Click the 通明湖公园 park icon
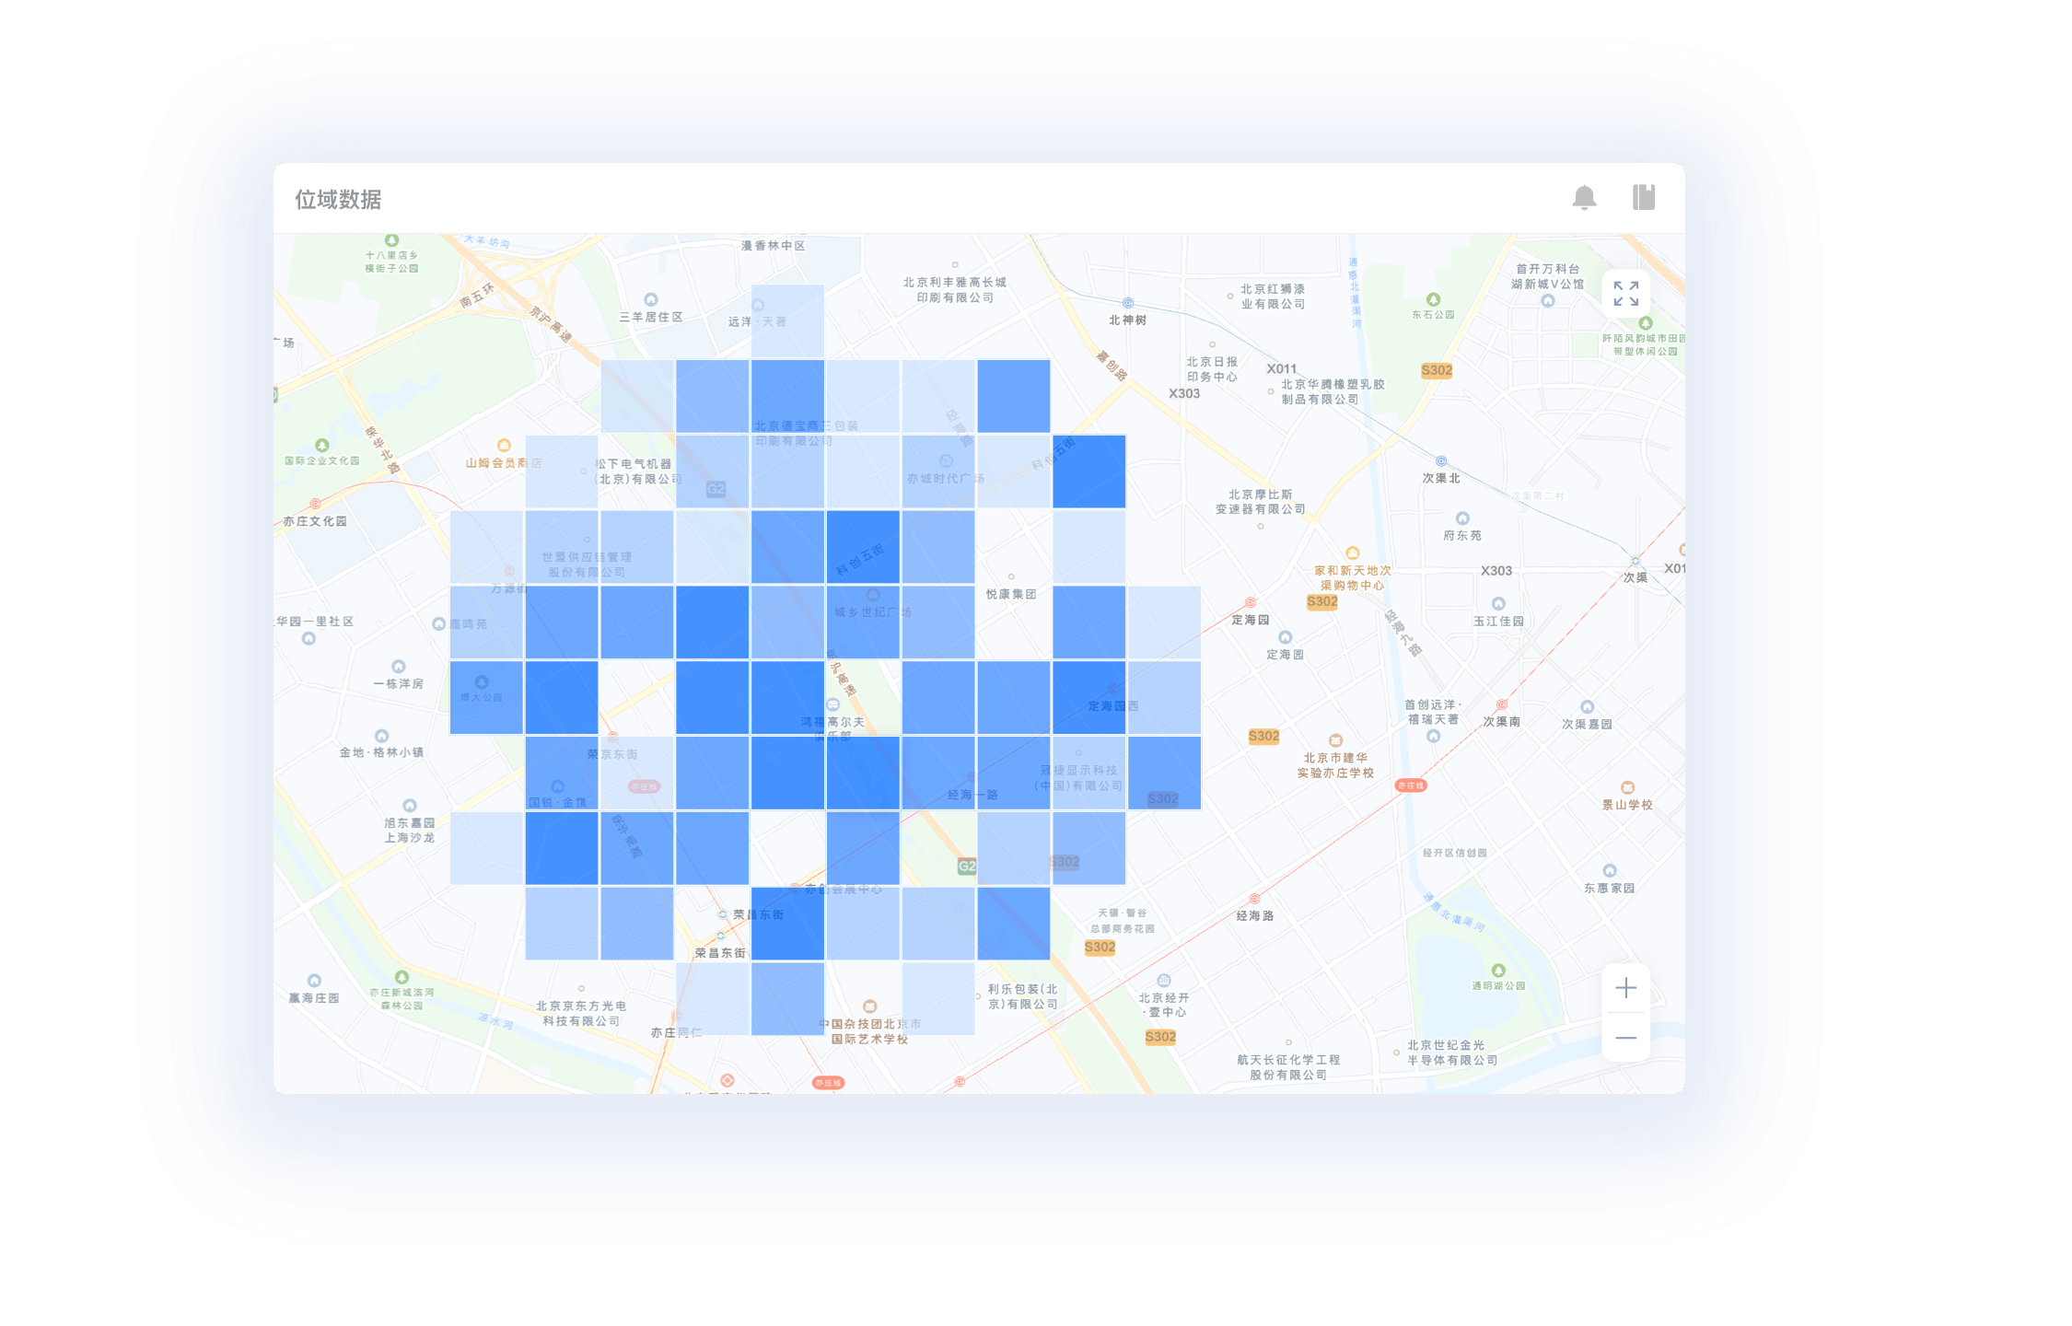Viewport: 2072px width, 1326px height. tap(1498, 971)
